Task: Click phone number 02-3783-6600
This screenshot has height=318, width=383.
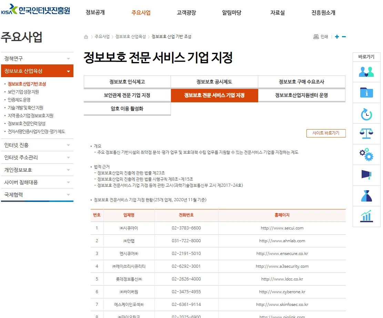Action: pos(186,228)
